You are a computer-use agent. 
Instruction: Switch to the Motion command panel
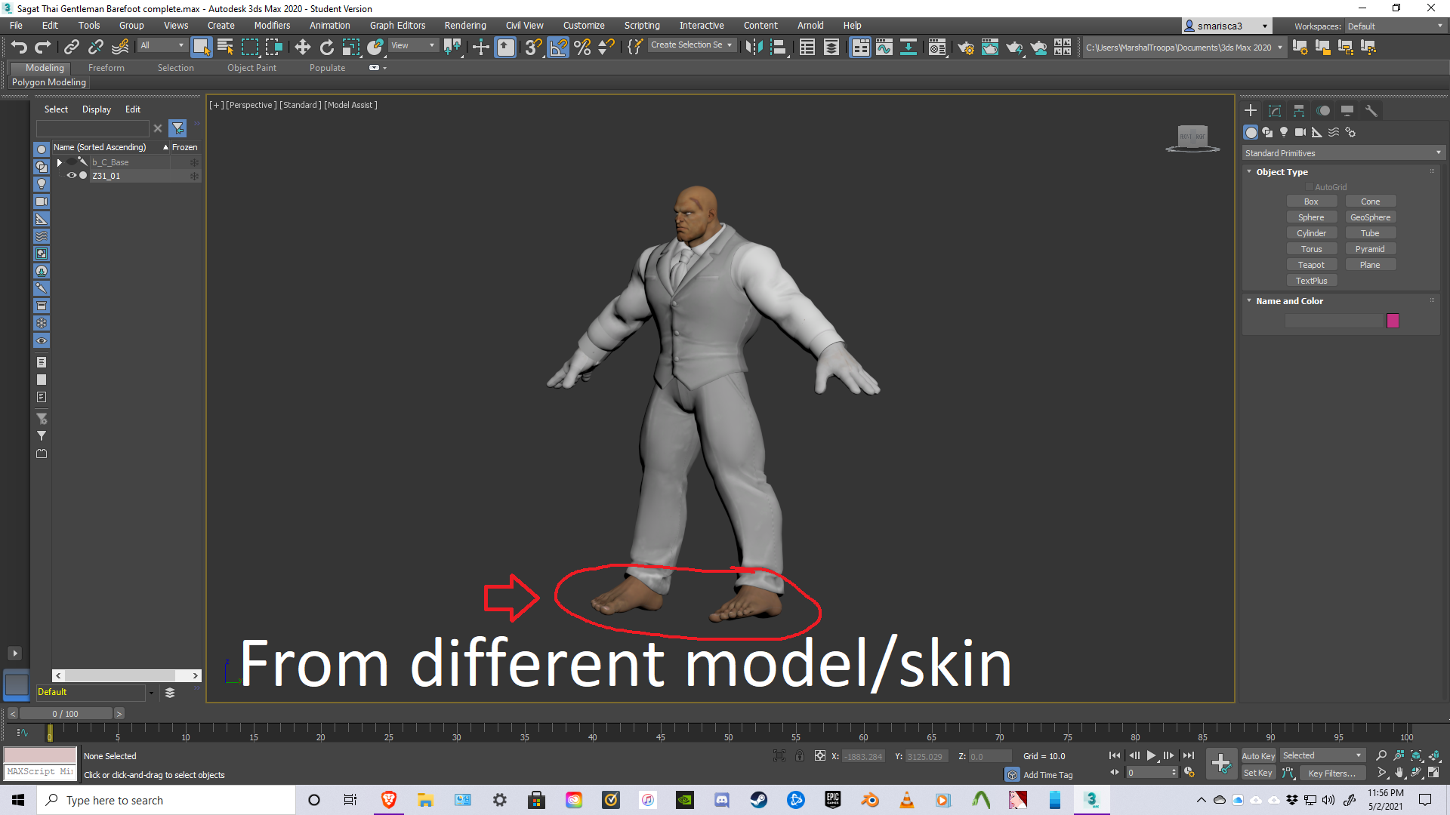coord(1323,110)
